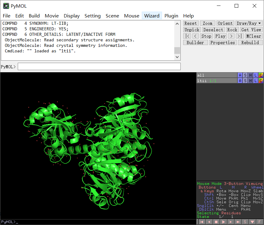This screenshot has height=225, width=264.
Task: Open Action menu for 'all' object
Action: pos(240,75)
